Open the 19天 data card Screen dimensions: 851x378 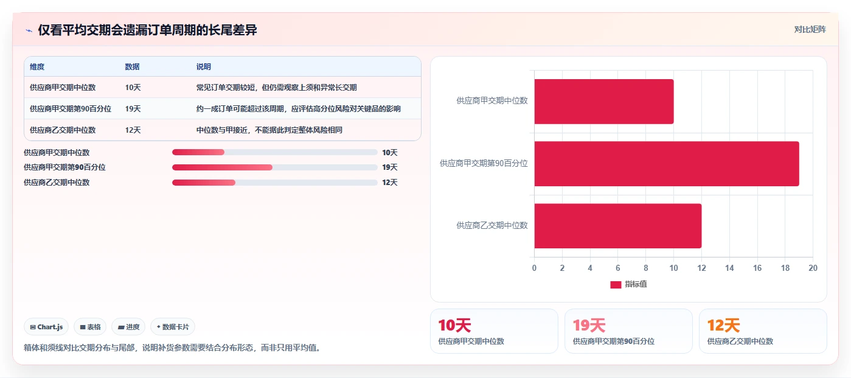click(x=628, y=331)
